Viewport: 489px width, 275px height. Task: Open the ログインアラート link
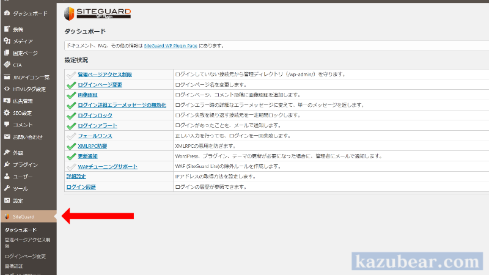(x=97, y=126)
